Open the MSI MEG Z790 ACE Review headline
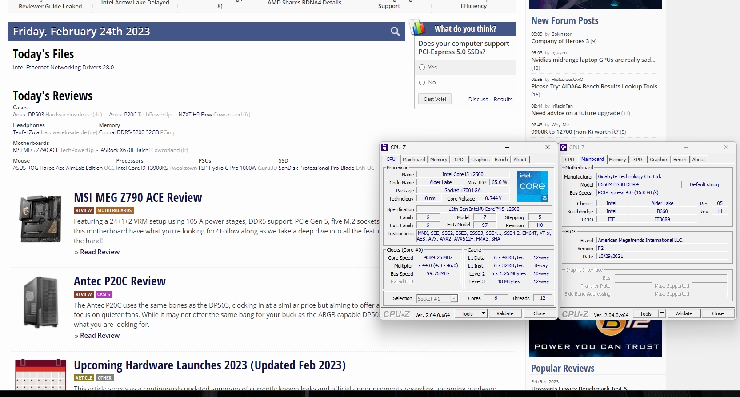 pyautogui.click(x=138, y=197)
